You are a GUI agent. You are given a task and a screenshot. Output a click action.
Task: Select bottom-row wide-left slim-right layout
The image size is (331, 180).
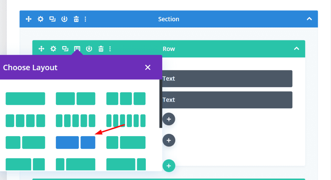[x=126, y=164]
